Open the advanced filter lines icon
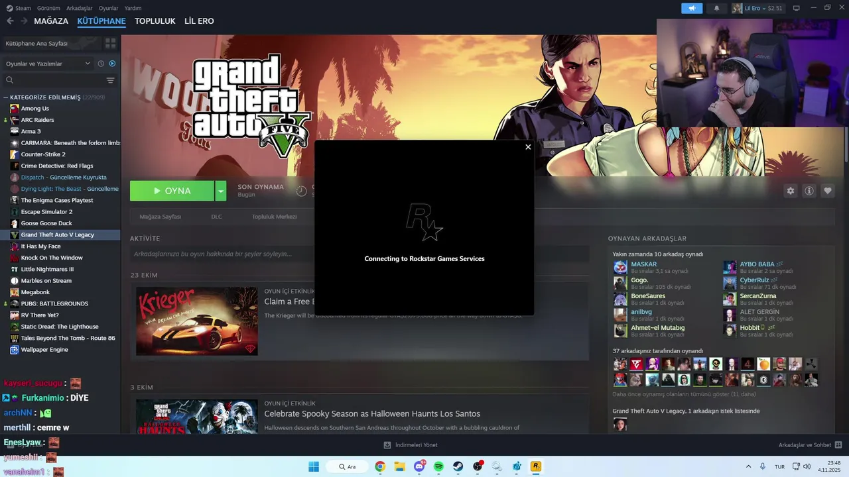849x477 pixels. click(x=110, y=80)
